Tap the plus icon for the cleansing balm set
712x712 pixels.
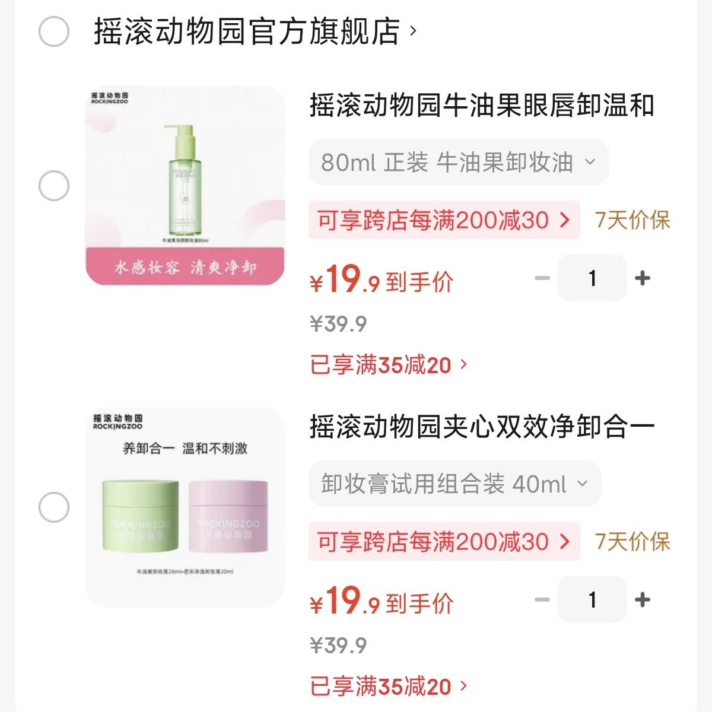coord(643,599)
